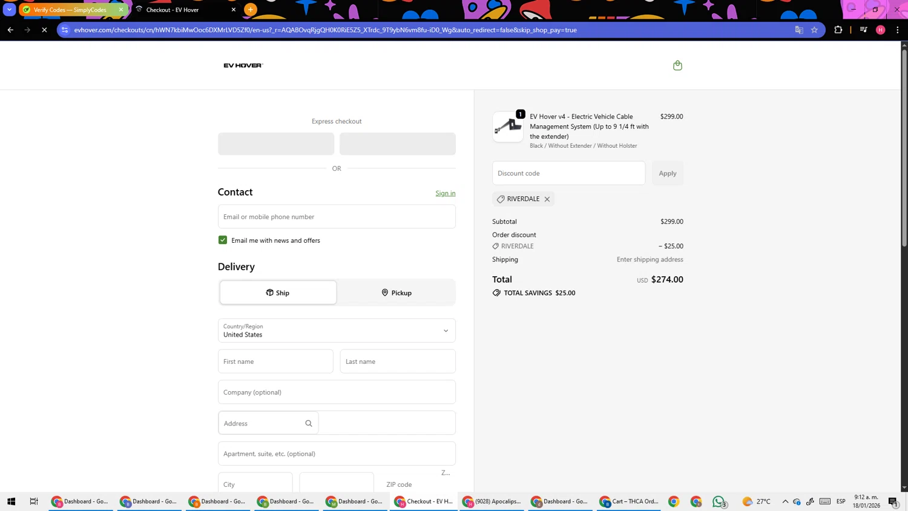Click the total amount $274.00
The image size is (908, 511).
[x=667, y=280]
